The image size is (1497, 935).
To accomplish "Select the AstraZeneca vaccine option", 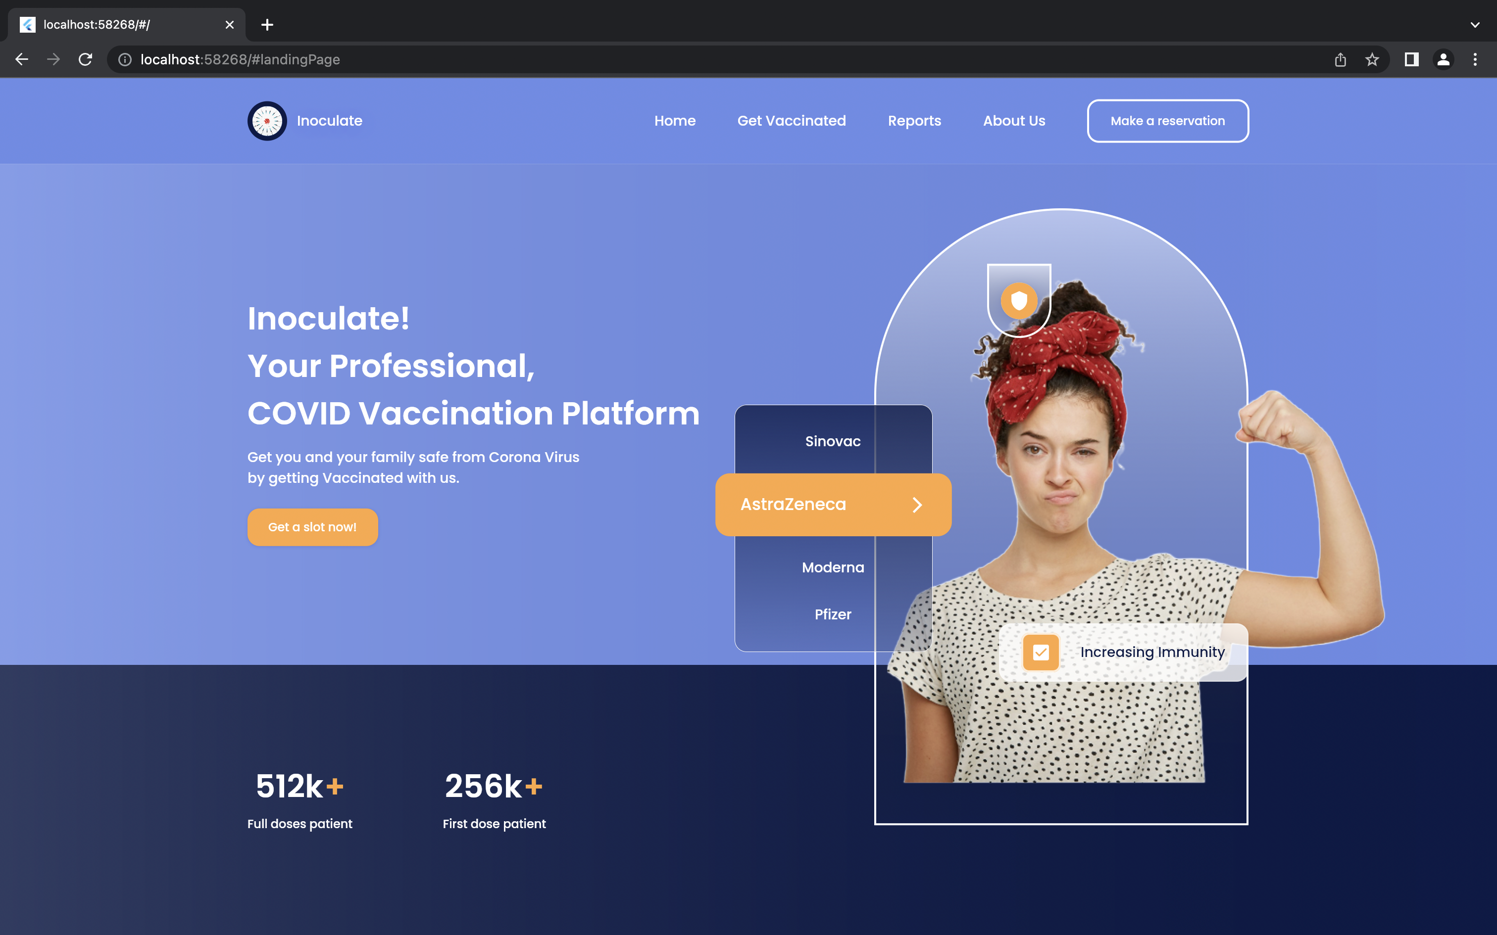I will click(x=833, y=505).
